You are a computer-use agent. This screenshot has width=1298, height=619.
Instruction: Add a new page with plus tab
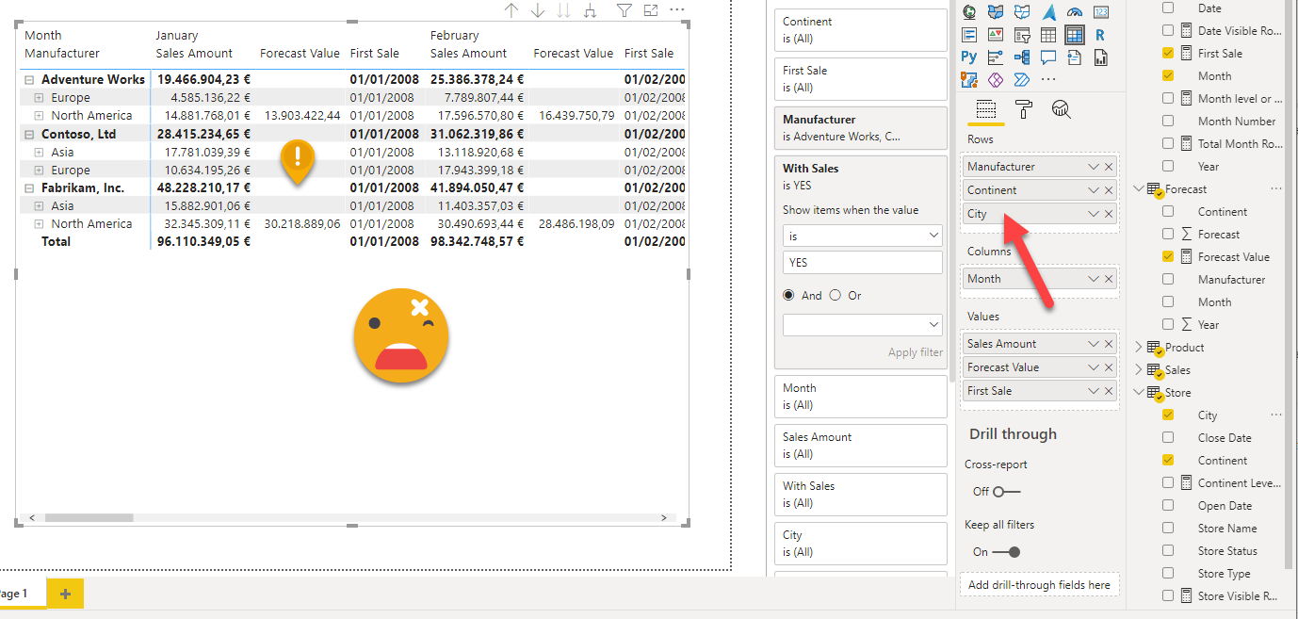click(x=65, y=594)
